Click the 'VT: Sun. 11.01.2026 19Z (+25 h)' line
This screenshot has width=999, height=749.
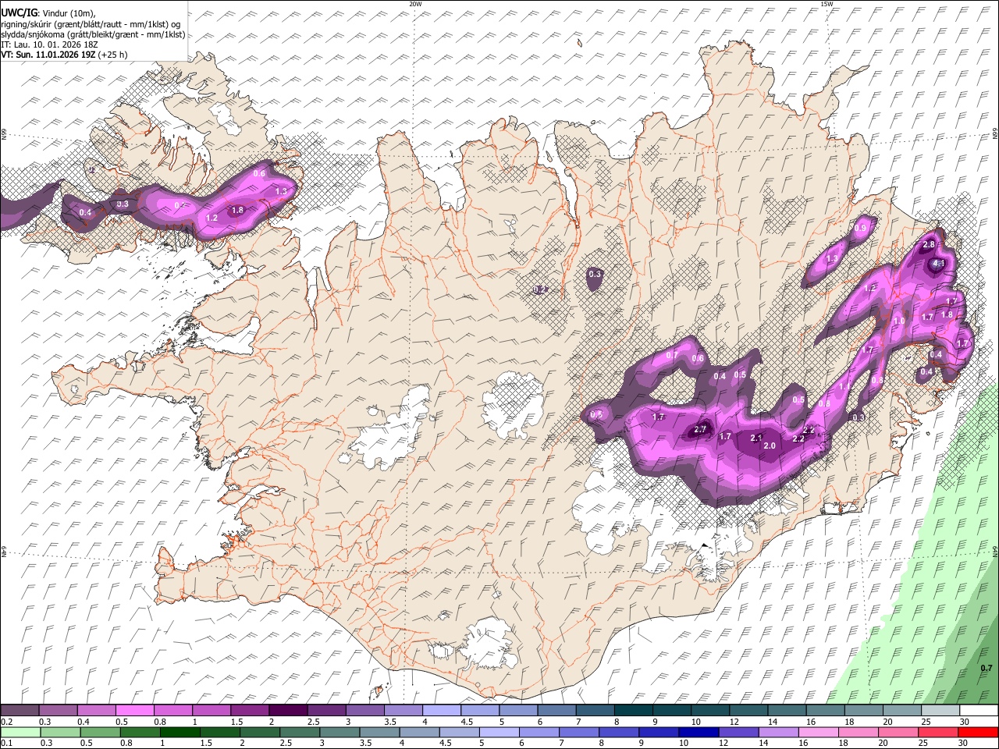point(64,55)
